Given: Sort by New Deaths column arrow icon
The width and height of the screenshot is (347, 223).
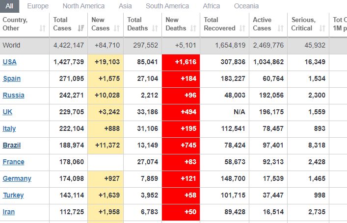Looking at the screenshot, I should (194, 28).
